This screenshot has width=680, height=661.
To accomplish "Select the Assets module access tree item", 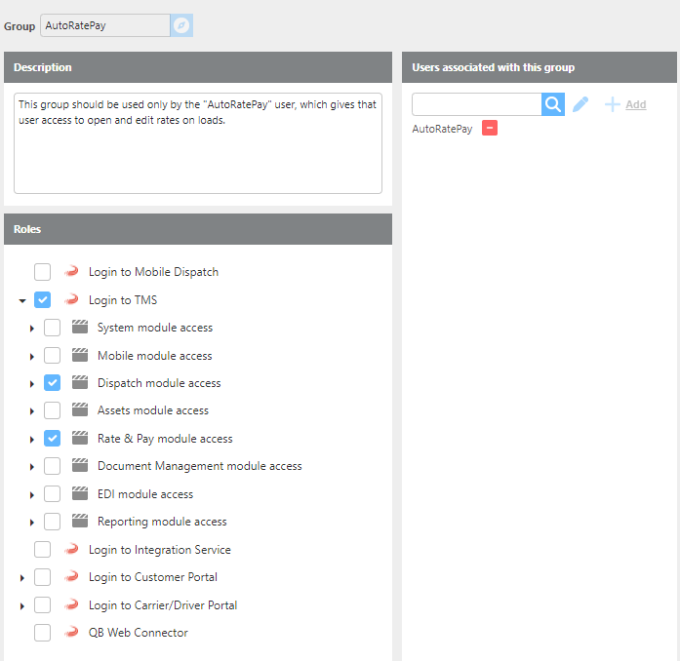I will click(x=152, y=410).
